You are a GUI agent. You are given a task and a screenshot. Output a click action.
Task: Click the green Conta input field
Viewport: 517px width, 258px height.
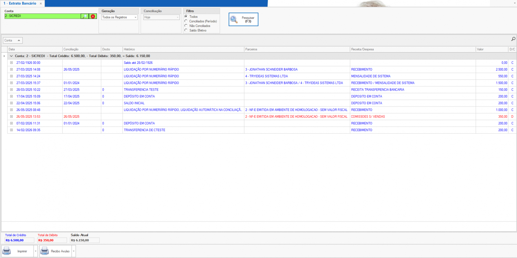[42, 16]
